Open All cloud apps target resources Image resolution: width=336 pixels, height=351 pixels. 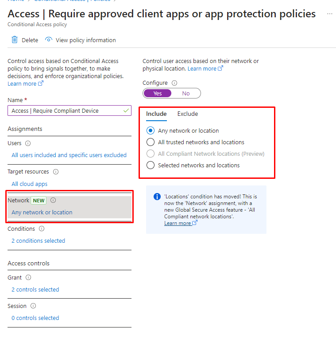30,184
